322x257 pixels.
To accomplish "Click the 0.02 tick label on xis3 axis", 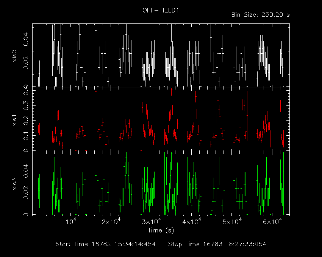I will [x=26, y=193].
